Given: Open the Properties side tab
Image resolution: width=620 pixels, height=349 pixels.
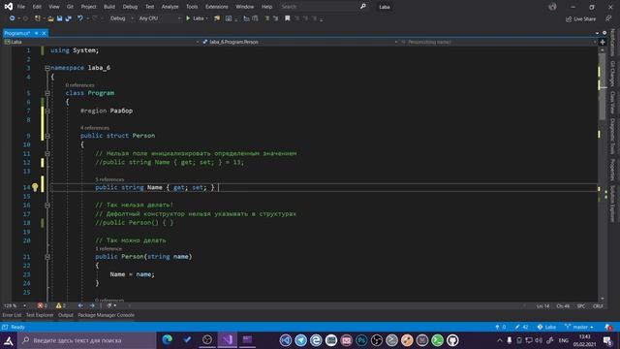Looking at the screenshot, I should tap(612, 170).
